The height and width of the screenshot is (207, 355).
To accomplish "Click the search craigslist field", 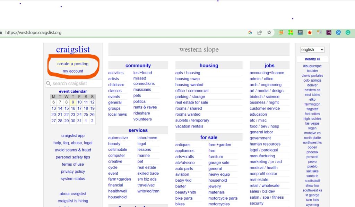I will click(73, 83).
